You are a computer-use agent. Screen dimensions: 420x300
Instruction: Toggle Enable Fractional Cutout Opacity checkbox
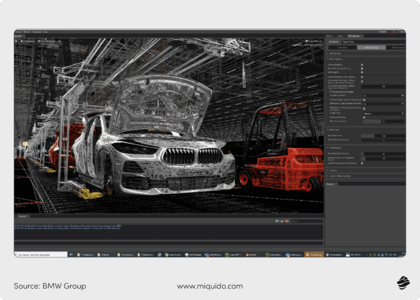pyautogui.click(x=362, y=163)
